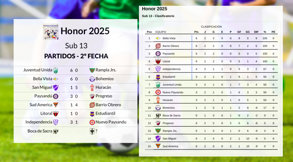Screen dimensions: 293x162
Task: Click the GF column header
Action: tap(239, 32)
